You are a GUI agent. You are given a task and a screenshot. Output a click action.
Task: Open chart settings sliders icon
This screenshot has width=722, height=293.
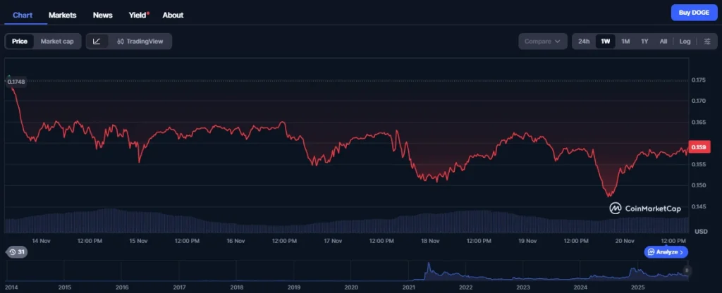click(707, 42)
